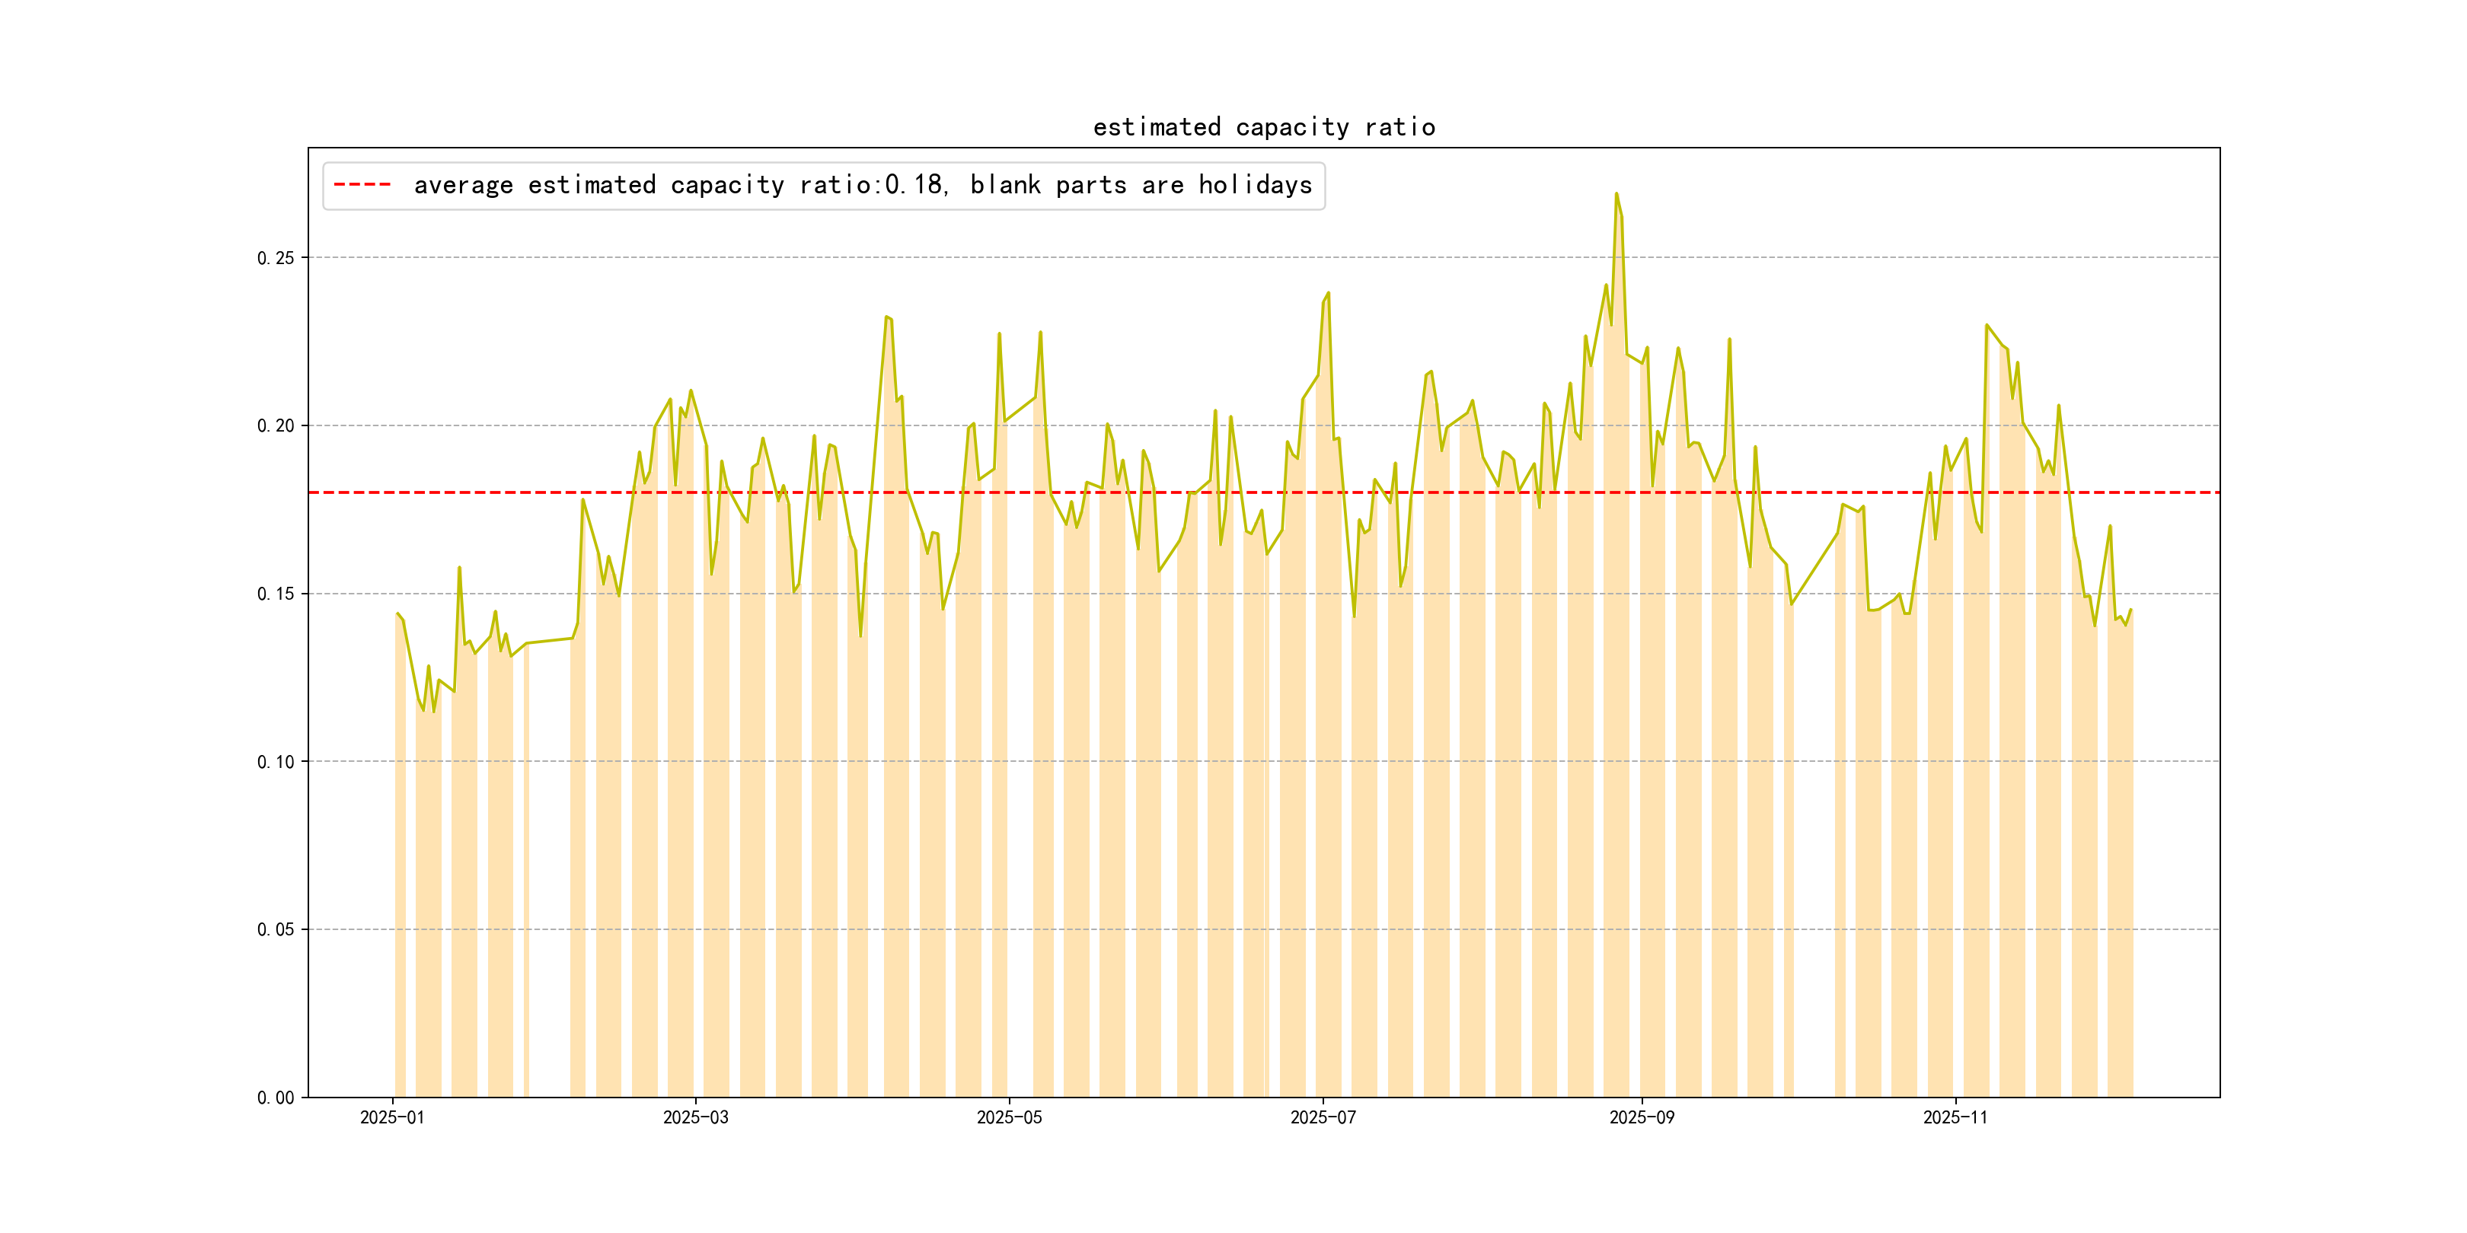Click the 2025-03 x-axis label
Viewport: 2467px width, 1233px height.
pyautogui.click(x=695, y=1118)
